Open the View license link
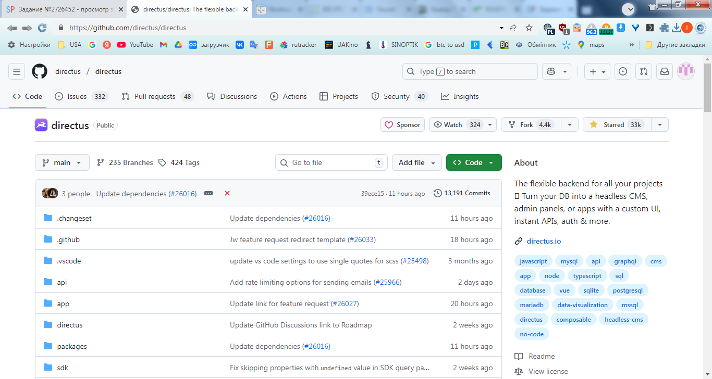 (548, 371)
